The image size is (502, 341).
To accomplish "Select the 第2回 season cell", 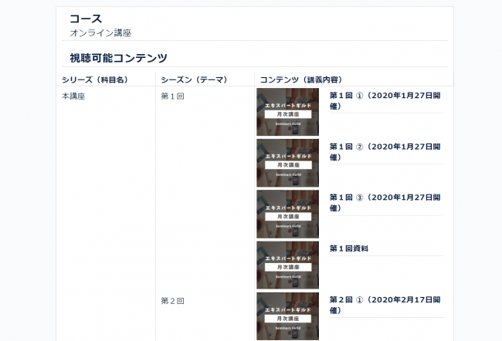I will tap(172, 301).
